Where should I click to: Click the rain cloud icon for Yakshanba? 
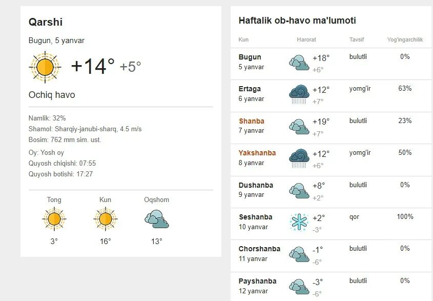[299, 158]
